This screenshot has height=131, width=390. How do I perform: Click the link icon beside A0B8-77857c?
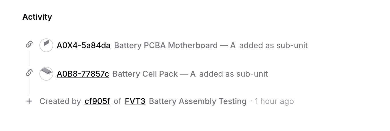(x=29, y=73)
